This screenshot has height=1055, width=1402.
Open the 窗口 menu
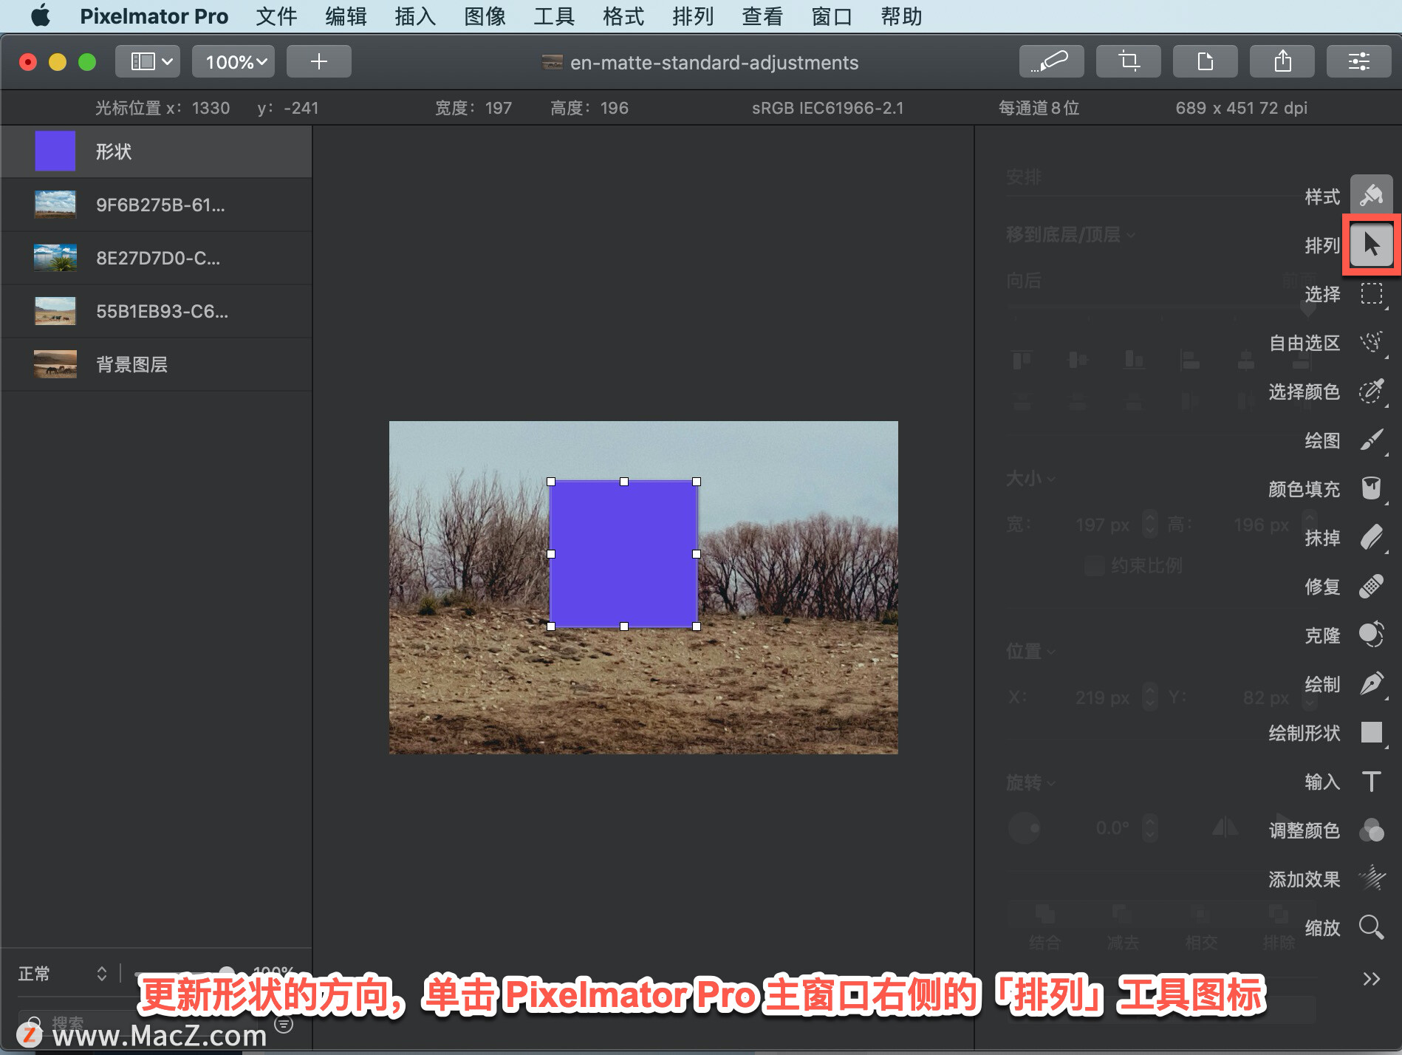(832, 16)
